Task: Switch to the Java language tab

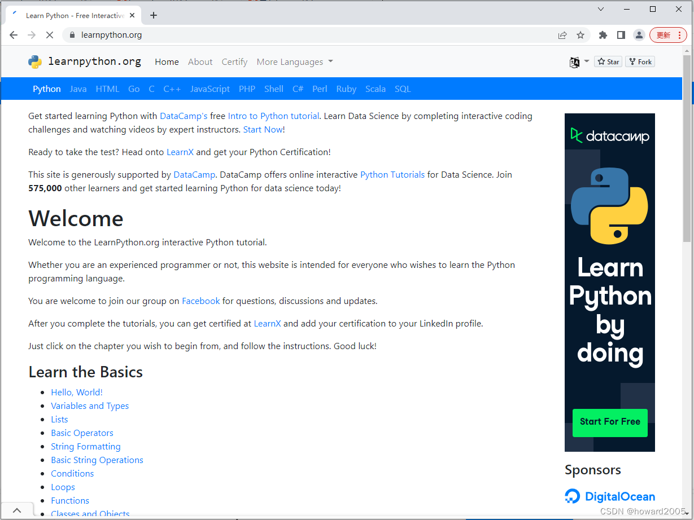Action: tap(78, 89)
